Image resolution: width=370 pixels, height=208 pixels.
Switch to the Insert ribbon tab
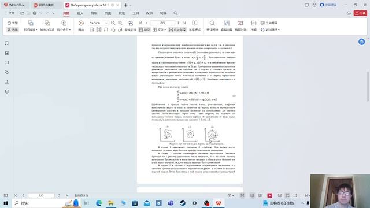(80, 13)
